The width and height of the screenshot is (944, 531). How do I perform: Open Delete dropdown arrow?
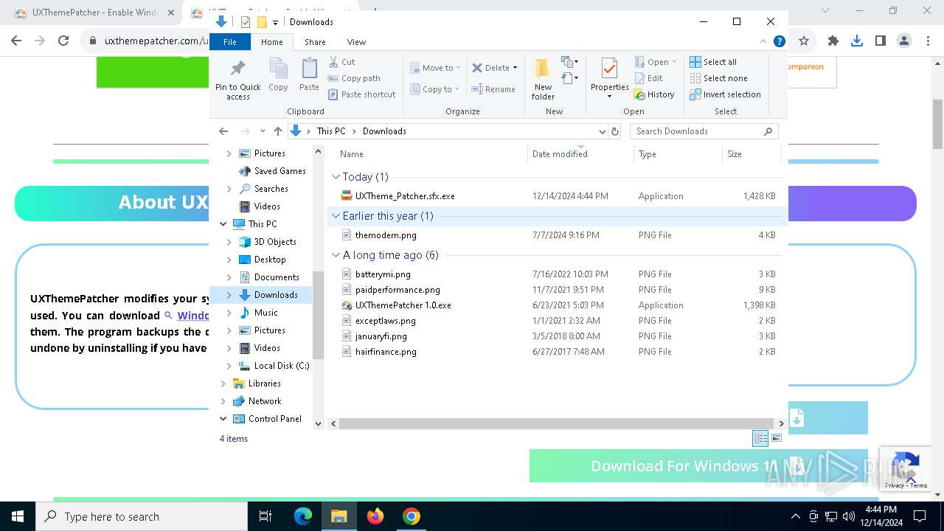point(515,68)
